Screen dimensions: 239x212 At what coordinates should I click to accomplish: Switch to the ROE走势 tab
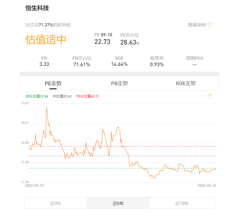click(x=186, y=83)
